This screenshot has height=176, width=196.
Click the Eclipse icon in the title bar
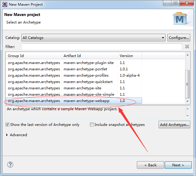pyautogui.click(x=5, y=5)
